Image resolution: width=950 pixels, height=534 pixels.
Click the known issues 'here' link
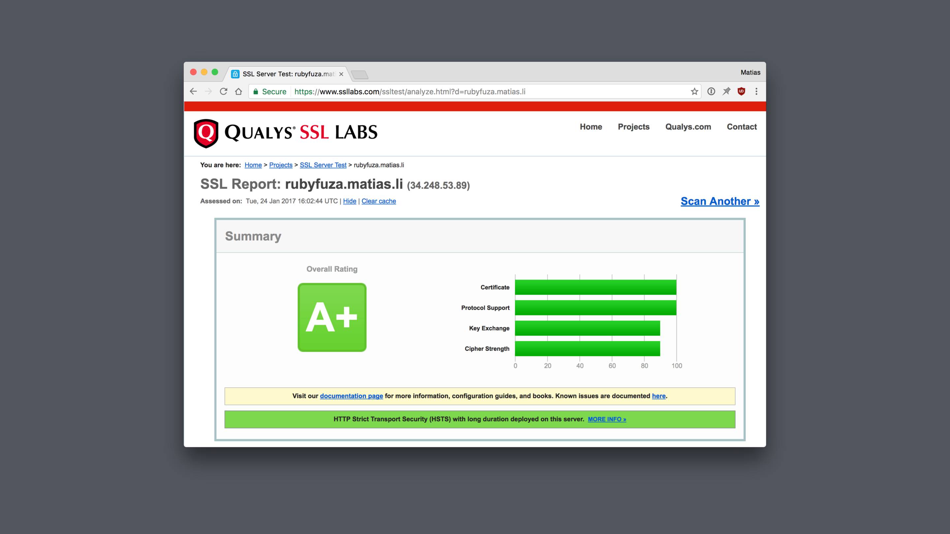(659, 396)
